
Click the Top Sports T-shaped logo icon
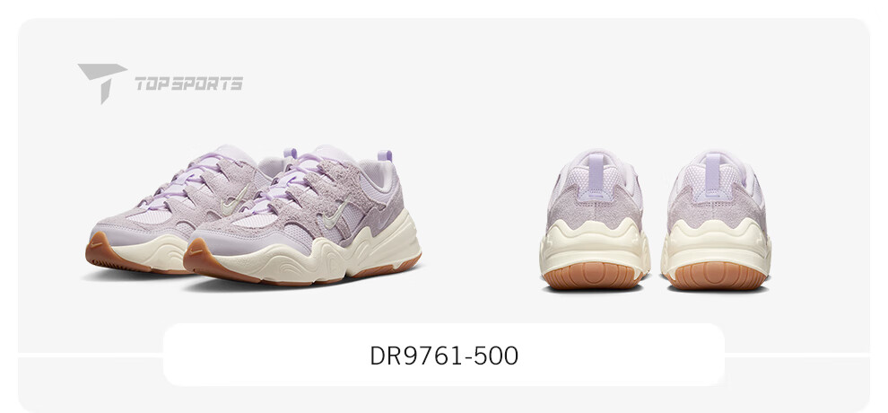click(101, 83)
